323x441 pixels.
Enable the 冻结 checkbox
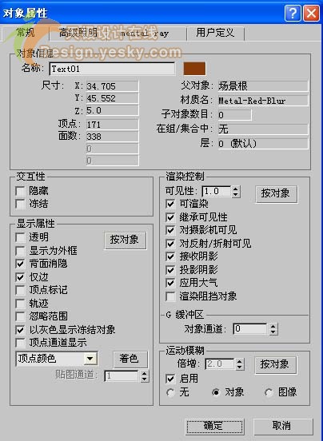pyautogui.click(x=21, y=204)
